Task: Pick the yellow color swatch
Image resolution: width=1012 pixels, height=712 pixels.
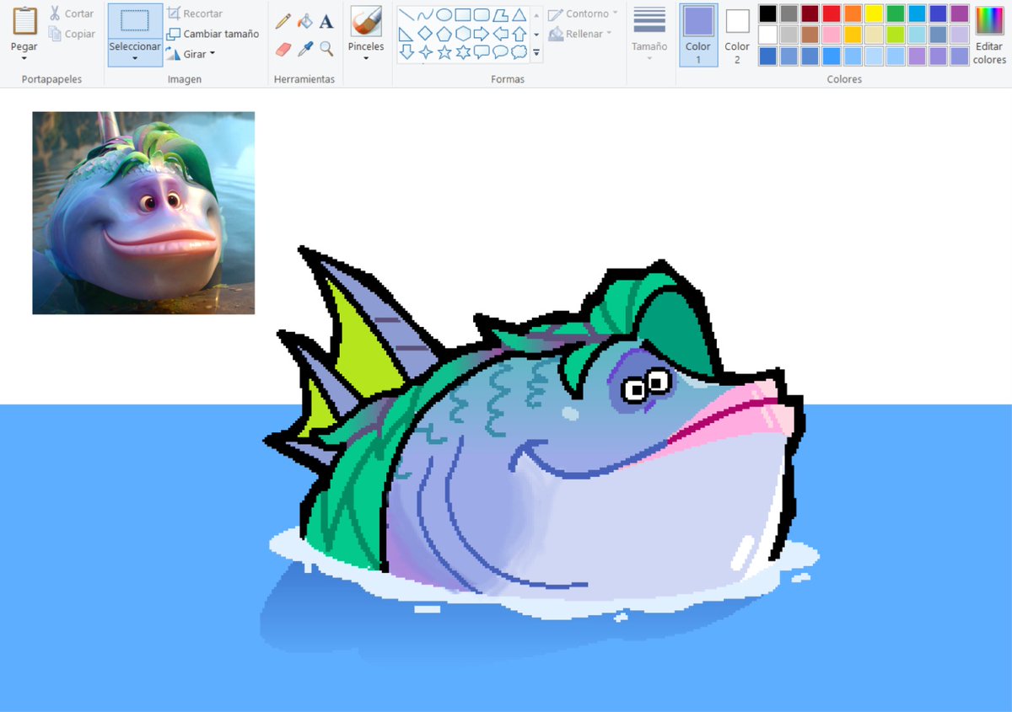Action: (x=874, y=13)
